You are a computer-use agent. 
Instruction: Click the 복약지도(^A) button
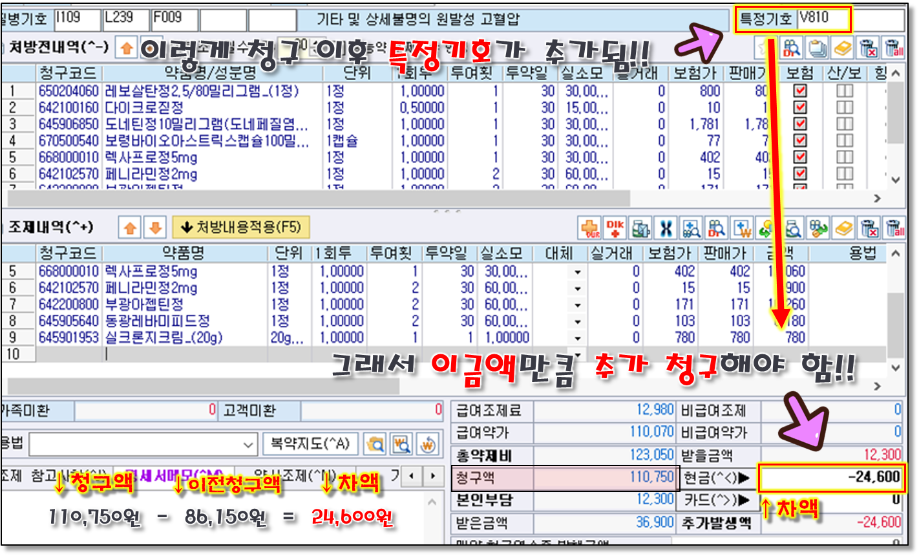click(310, 444)
